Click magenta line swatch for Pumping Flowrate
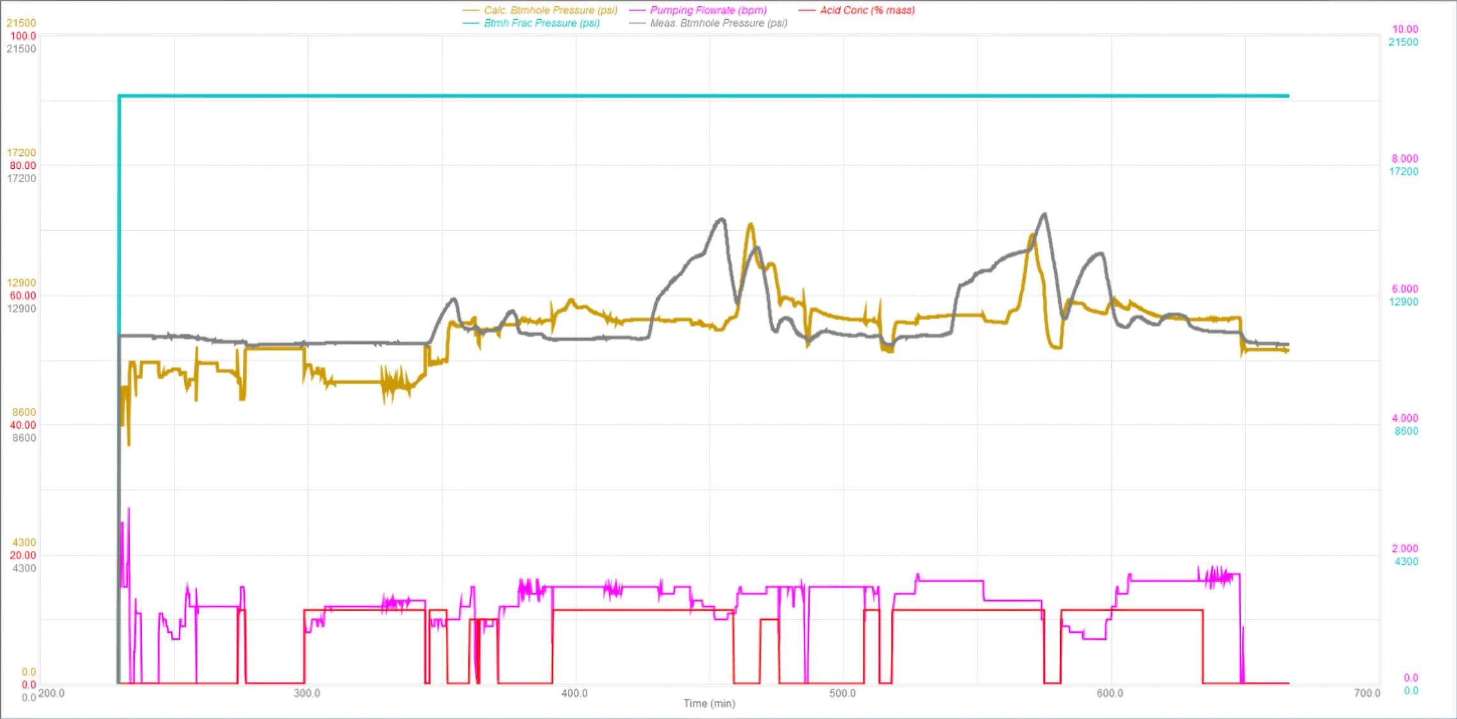The image size is (1457, 719). pyautogui.click(x=637, y=10)
